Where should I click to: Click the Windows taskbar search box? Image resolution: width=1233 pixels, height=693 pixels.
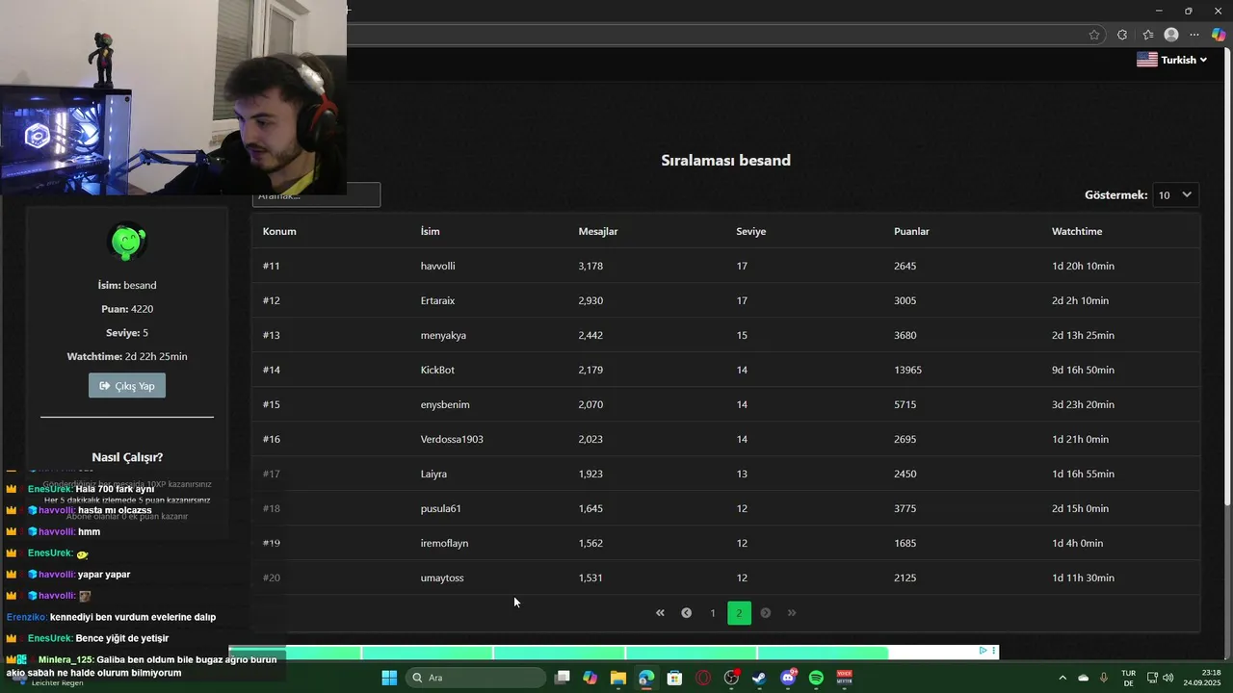[476, 678]
